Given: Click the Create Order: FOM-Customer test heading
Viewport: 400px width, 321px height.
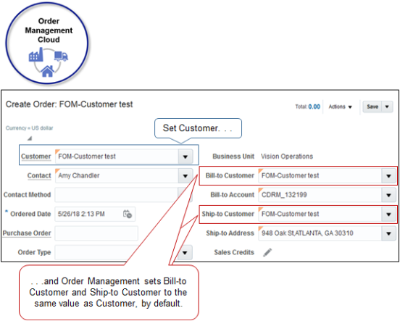Looking at the screenshot, I should [x=70, y=104].
